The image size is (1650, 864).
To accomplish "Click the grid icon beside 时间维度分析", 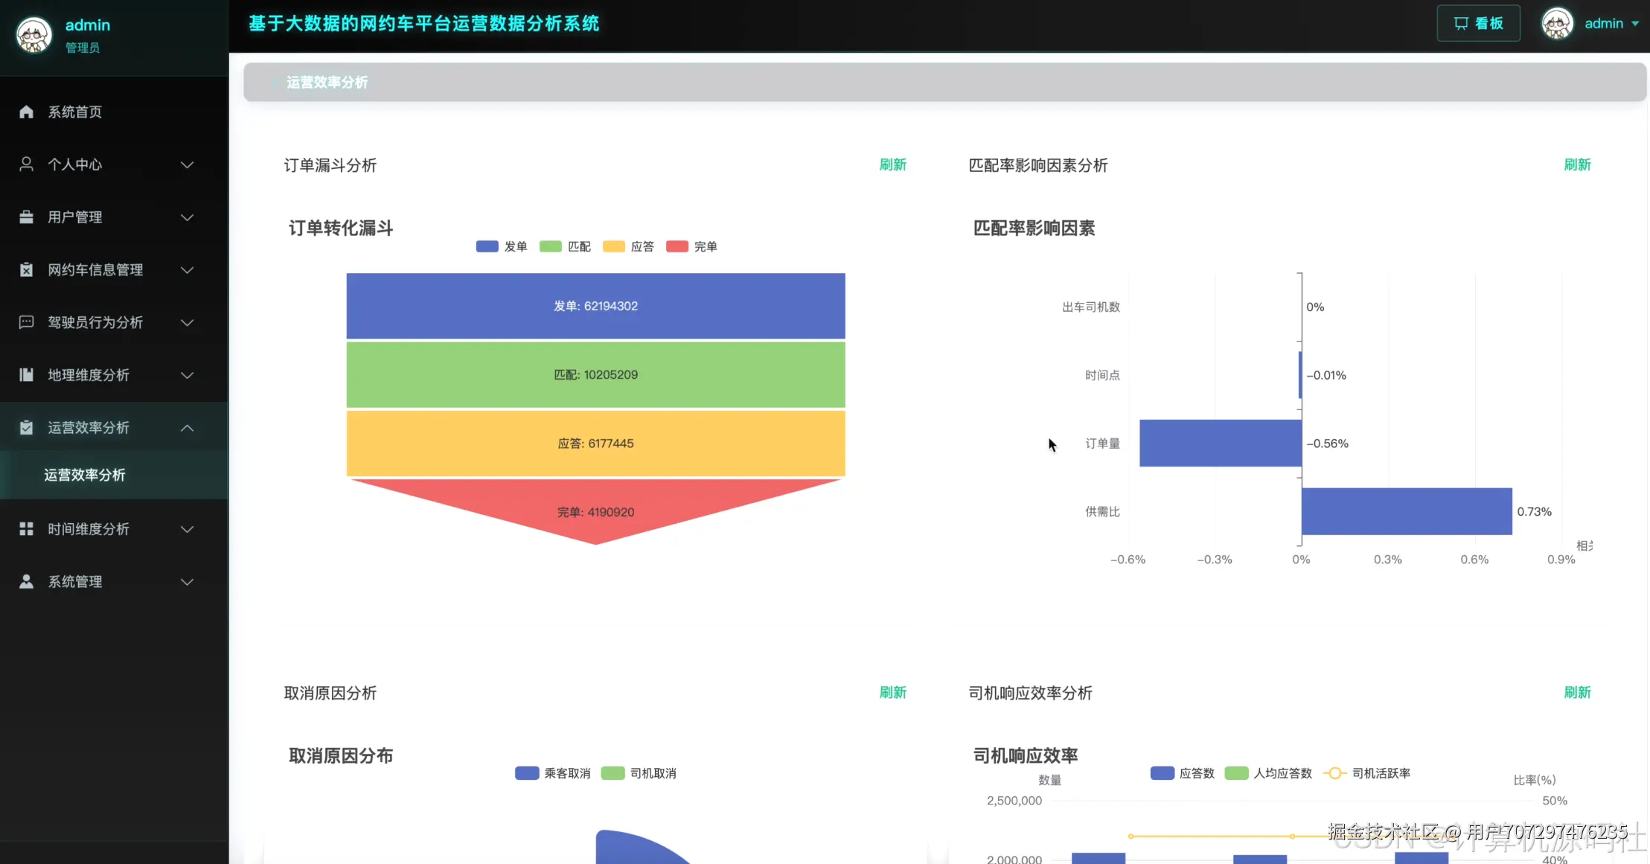I will click(26, 529).
